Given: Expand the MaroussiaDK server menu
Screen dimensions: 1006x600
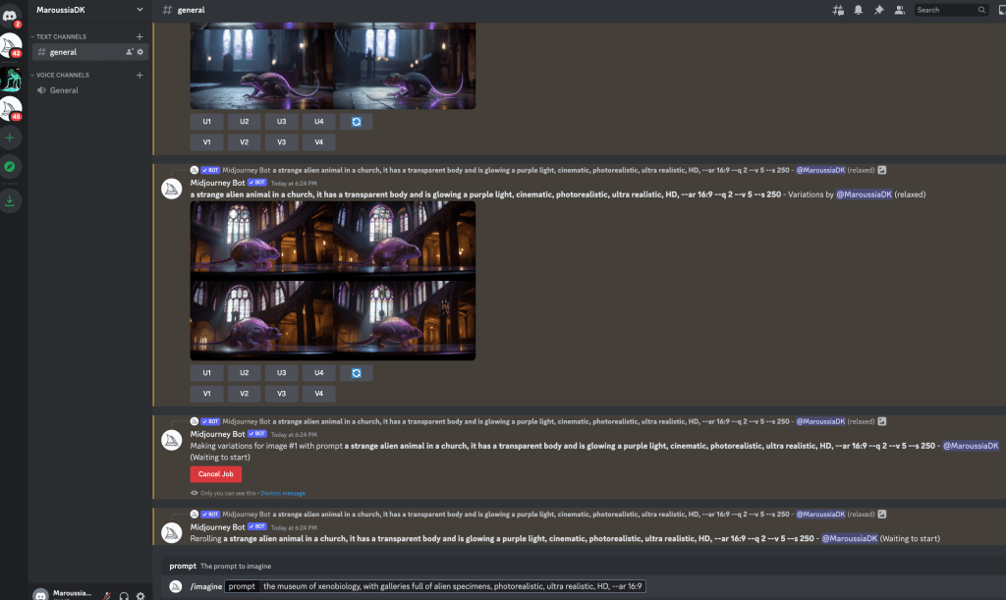Looking at the screenshot, I should 140,10.
